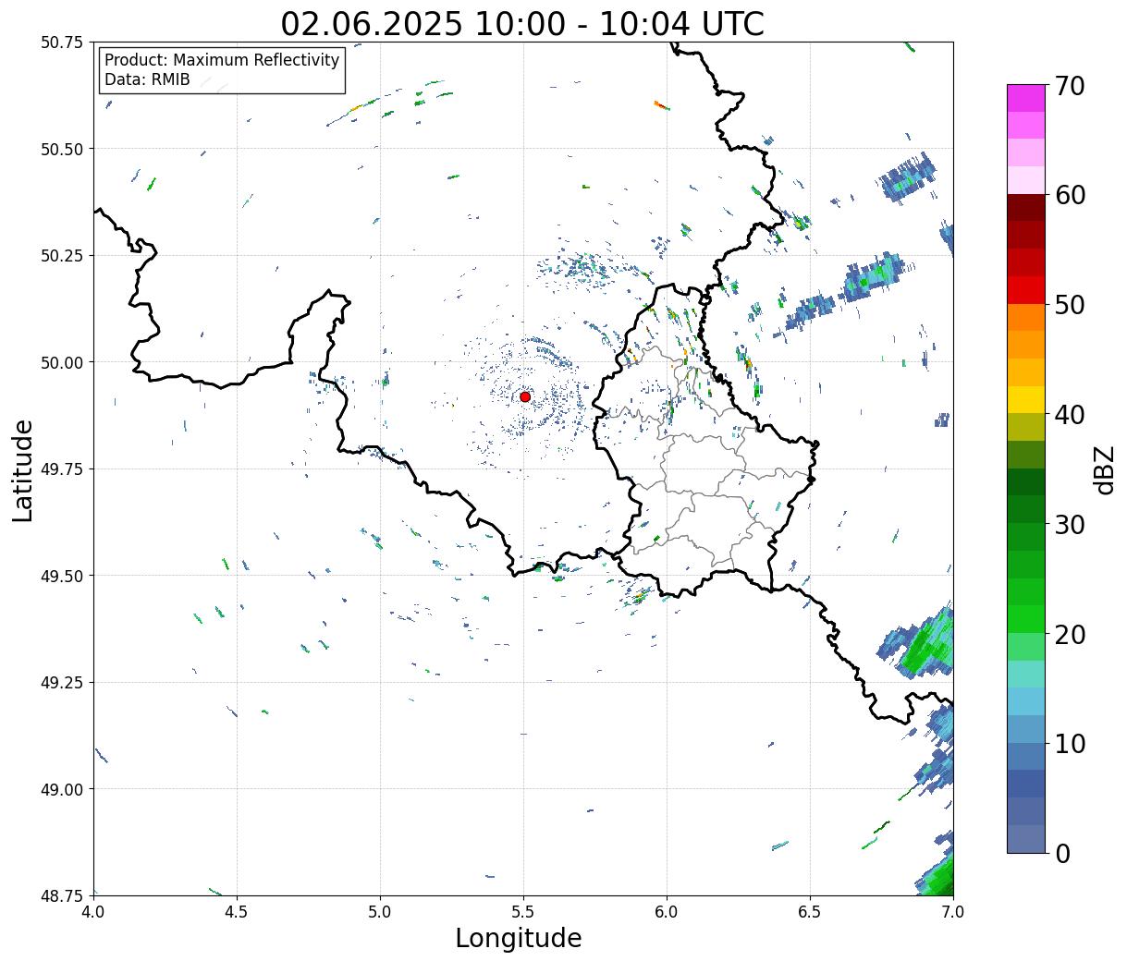The image size is (1127, 961).
Task: Click the colorbar tick label 50
Action: (1070, 305)
